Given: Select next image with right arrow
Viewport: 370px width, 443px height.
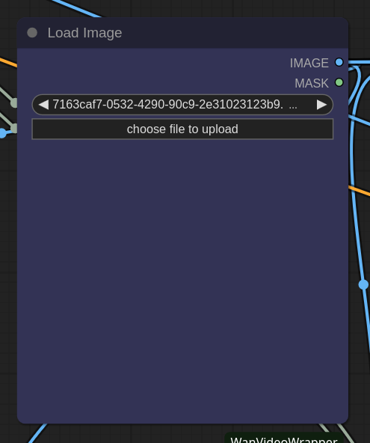Looking at the screenshot, I should point(321,105).
